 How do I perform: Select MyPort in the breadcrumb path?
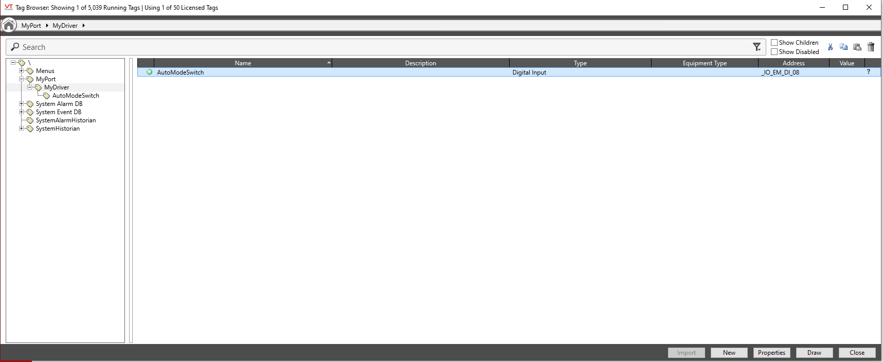31,26
